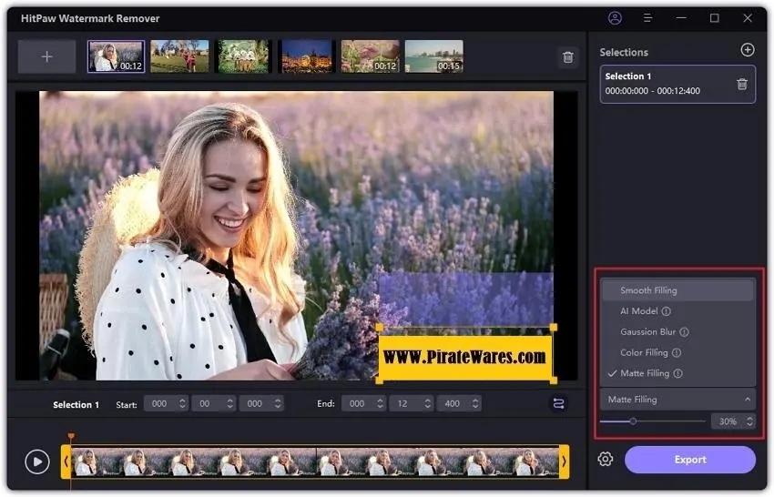Select the family in park thumbnail

click(179, 56)
